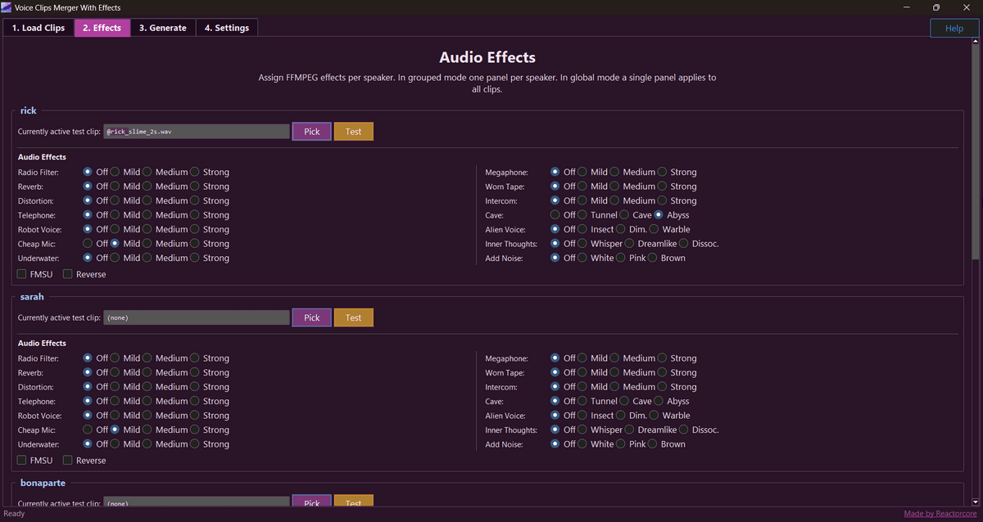Set rick's Distortion to Medium
The height and width of the screenshot is (522, 983).
pyautogui.click(x=147, y=200)
